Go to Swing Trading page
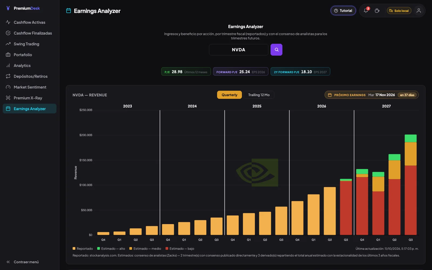This screenshot has height=270, width=432. pos(29,44)
